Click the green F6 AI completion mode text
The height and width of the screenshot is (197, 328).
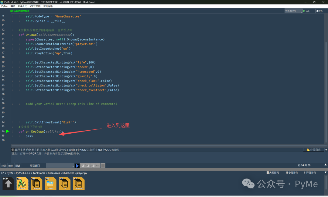pos(20,11)
